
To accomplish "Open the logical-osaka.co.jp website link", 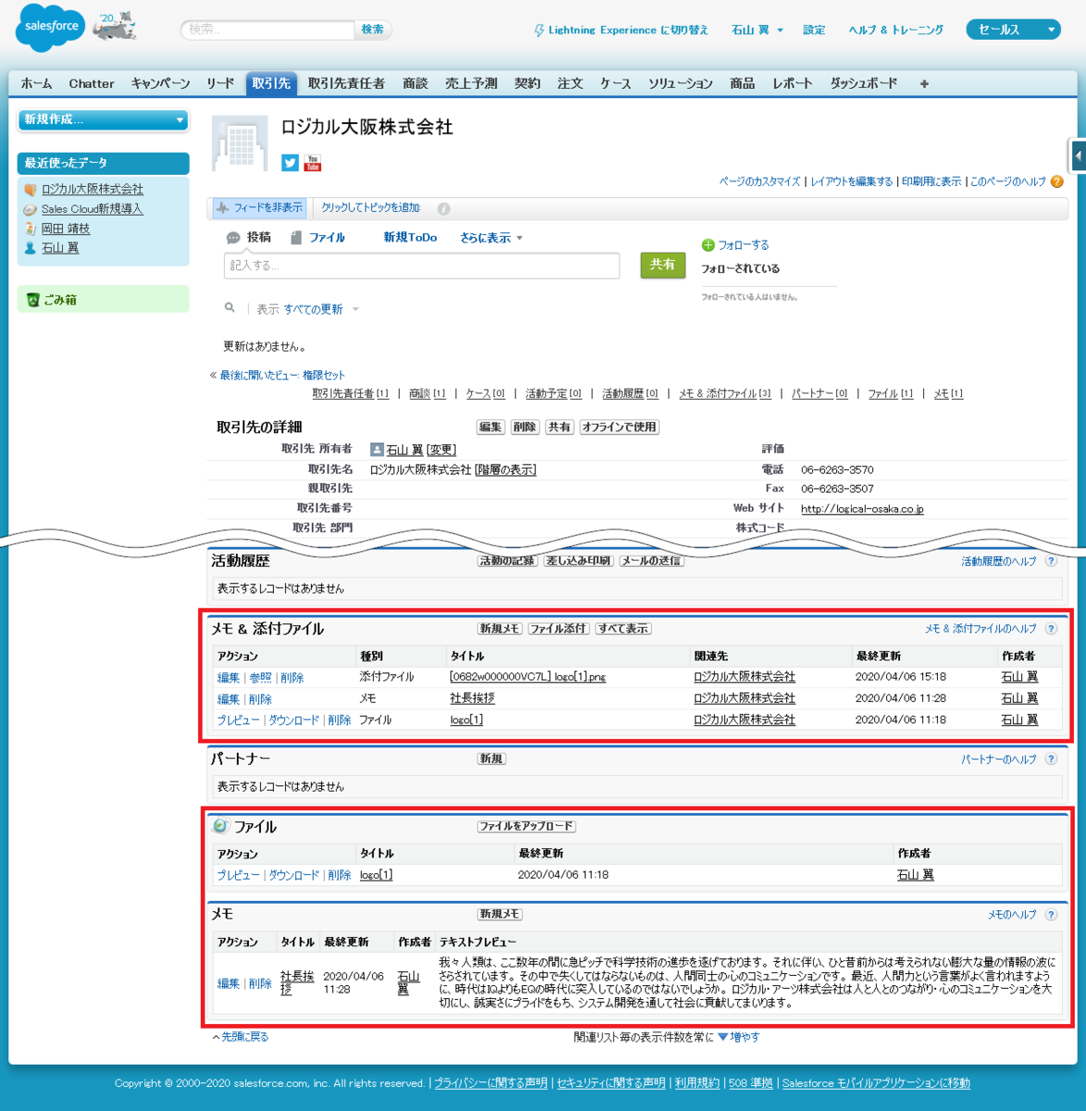I will pyautogui.click(x=862, y=508).
